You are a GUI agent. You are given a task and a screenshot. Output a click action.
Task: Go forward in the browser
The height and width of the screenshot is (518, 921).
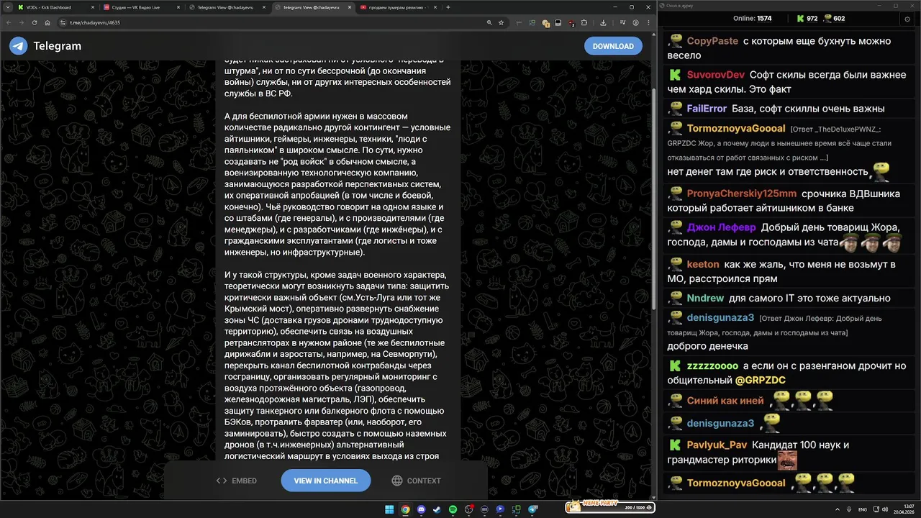point(22,22)
